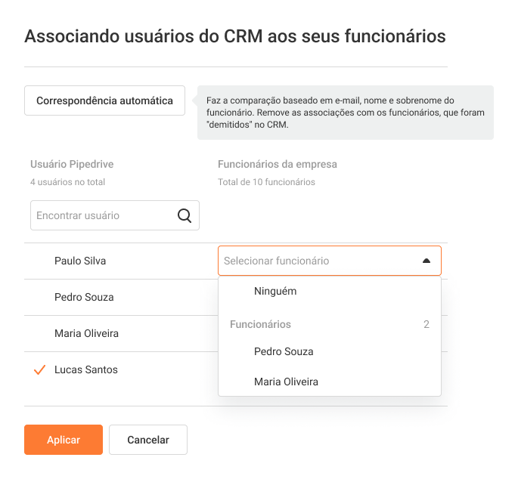Pick Maria Oliveira from the employee dropdown options
The width and height of the screenshot is (518, 479).
[286, 382]
